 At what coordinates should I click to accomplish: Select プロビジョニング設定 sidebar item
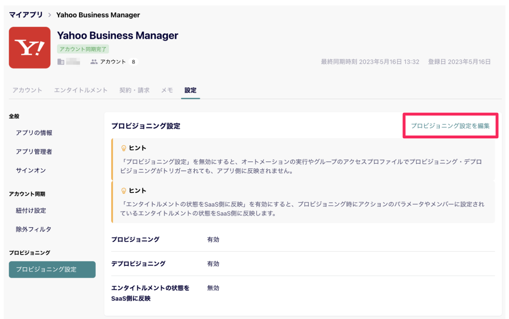(52, 270)
